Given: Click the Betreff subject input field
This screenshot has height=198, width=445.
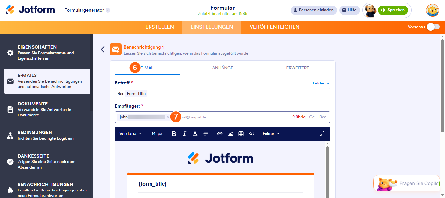Looking at the screenshot, I should click(x=223, y=94).
